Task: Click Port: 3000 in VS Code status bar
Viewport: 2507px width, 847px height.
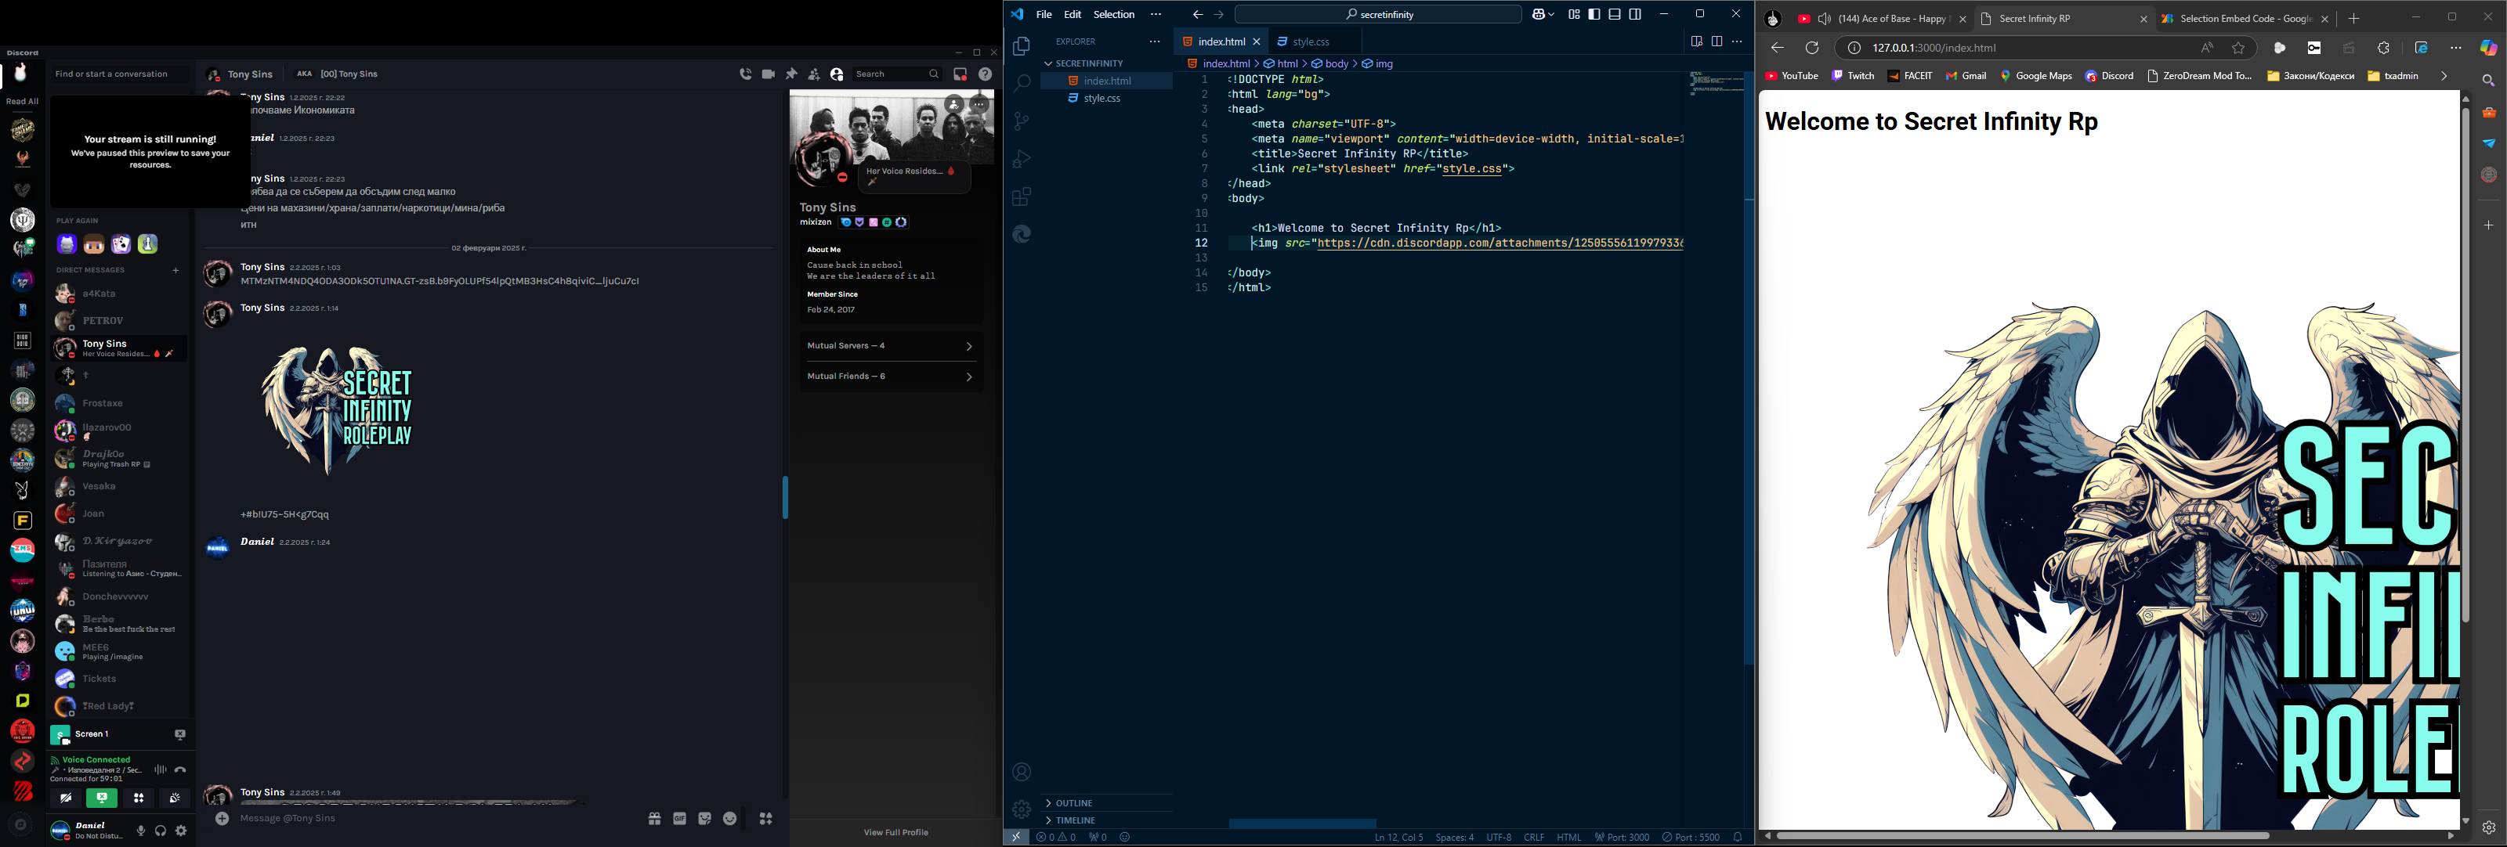Action: tap(1622, 838)
